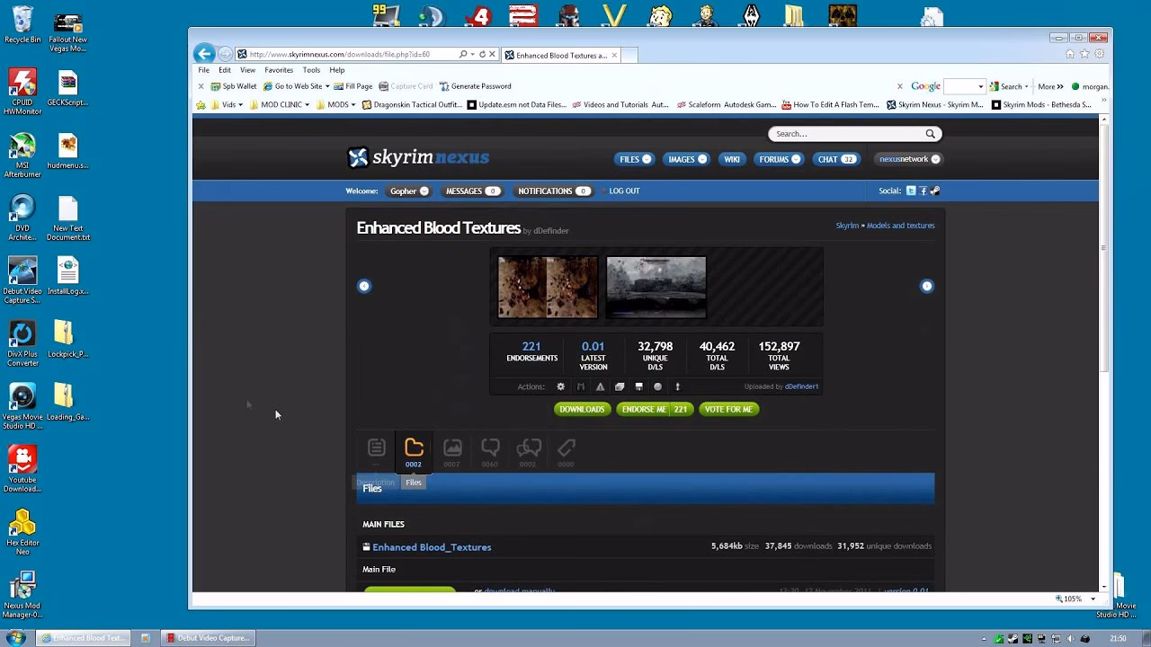Launch Nexus Mod Manager desktop shortcut

pyautogui.click(x=22, y=596)
